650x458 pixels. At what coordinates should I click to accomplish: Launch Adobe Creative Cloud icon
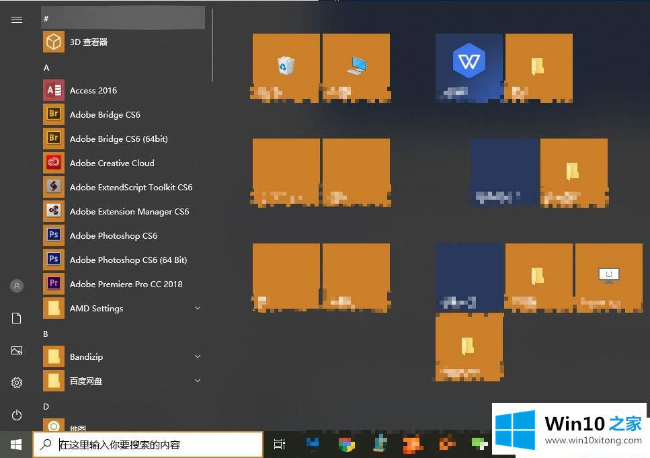tap(54, 163)
